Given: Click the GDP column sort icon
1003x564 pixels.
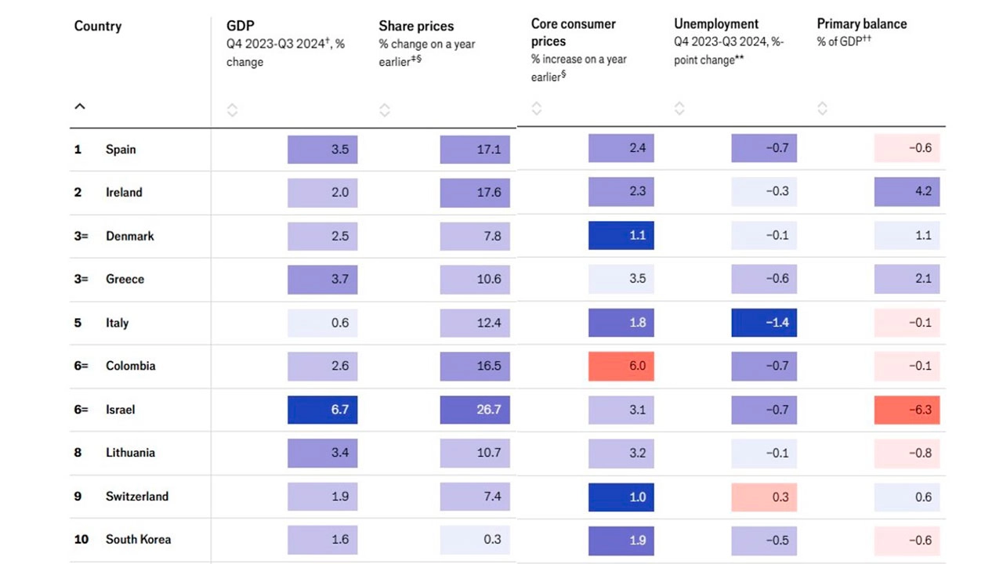Looking at the screenshot, I should point(233,109).
